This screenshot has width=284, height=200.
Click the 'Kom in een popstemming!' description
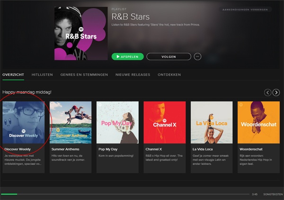[x=116, y=156]
